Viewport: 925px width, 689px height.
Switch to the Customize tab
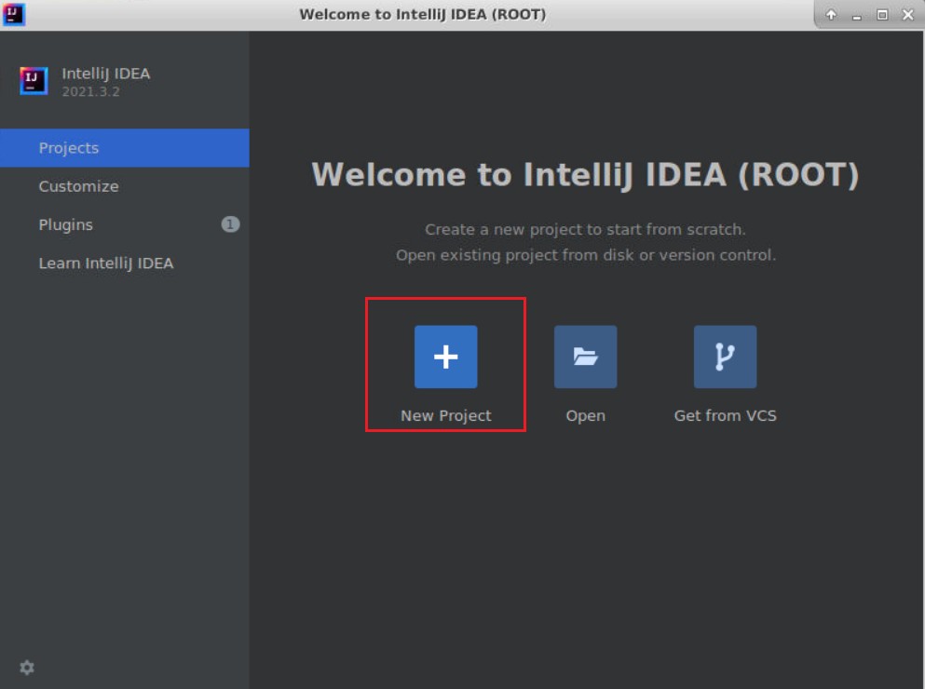78,186
